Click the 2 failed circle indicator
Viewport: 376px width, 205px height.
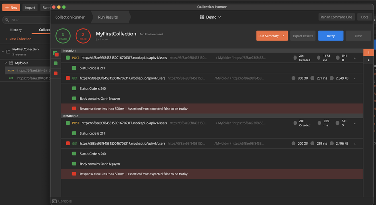click(83, 36)
